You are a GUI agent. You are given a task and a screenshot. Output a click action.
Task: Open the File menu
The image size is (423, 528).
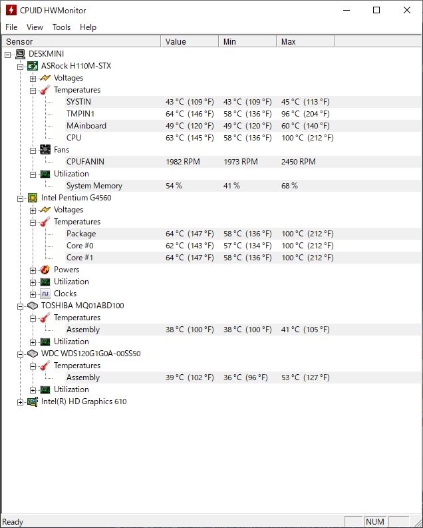point(11,27)
